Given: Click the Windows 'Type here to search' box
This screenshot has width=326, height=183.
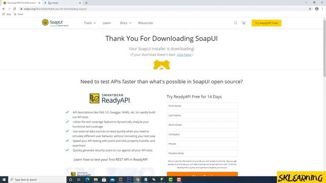Looking at the screenshot, I should coord(37,179).
